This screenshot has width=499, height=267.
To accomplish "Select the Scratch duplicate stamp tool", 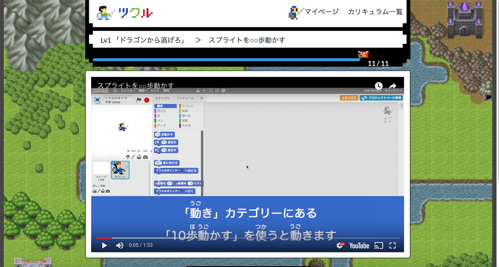I will pyautogui.click(x=198, y=90).
